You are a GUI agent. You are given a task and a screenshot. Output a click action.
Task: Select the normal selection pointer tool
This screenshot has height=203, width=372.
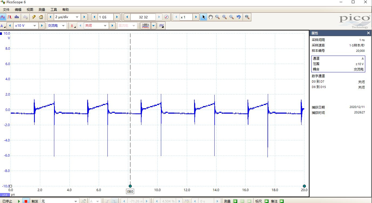click(204, 17)
